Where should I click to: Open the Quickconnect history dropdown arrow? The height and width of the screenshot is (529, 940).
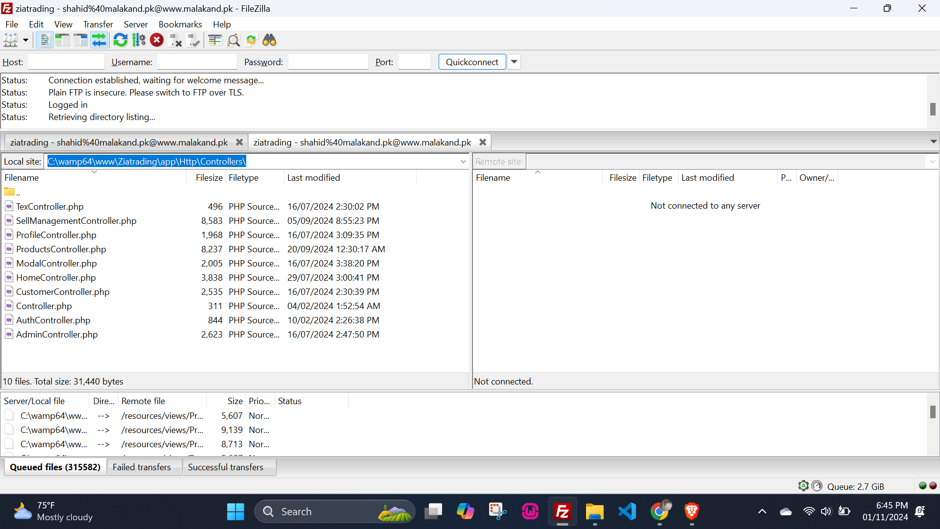[x=514, y=62]
